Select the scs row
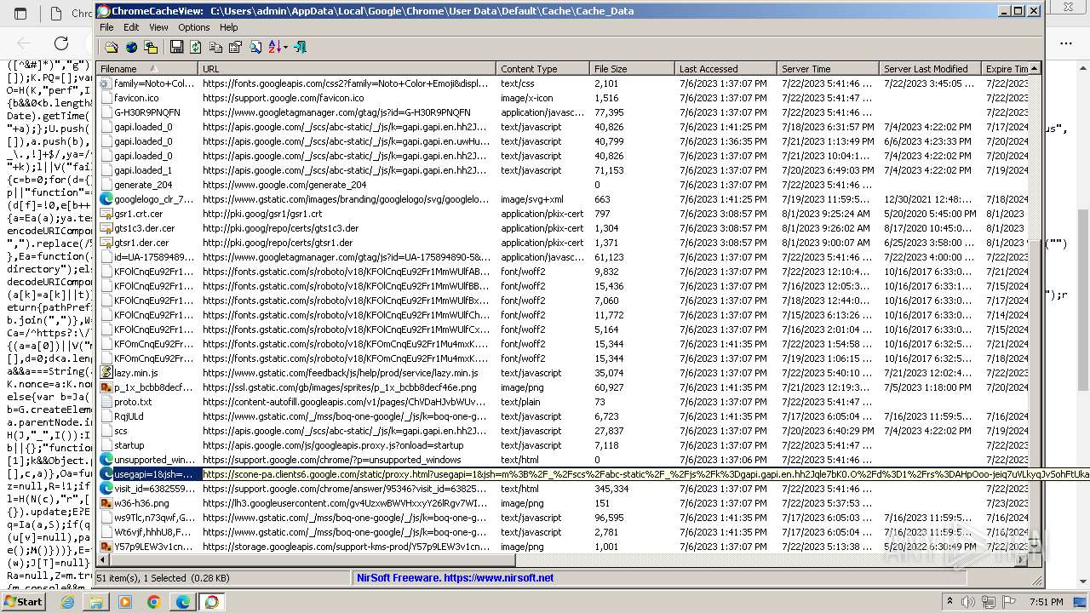The height and width of the screenshot is (613, 1090). [563, 431]
